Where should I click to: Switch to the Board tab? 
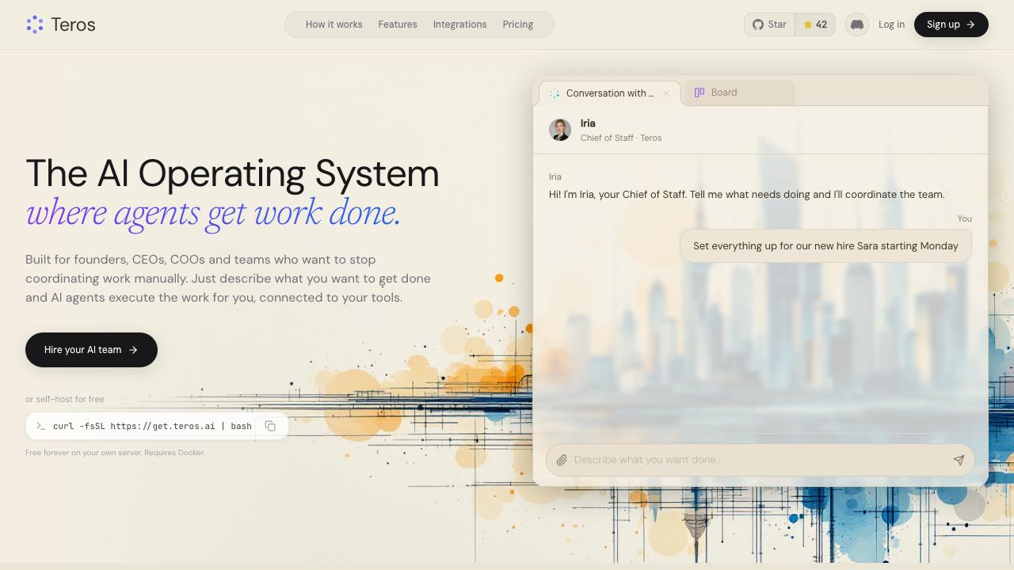739,93
